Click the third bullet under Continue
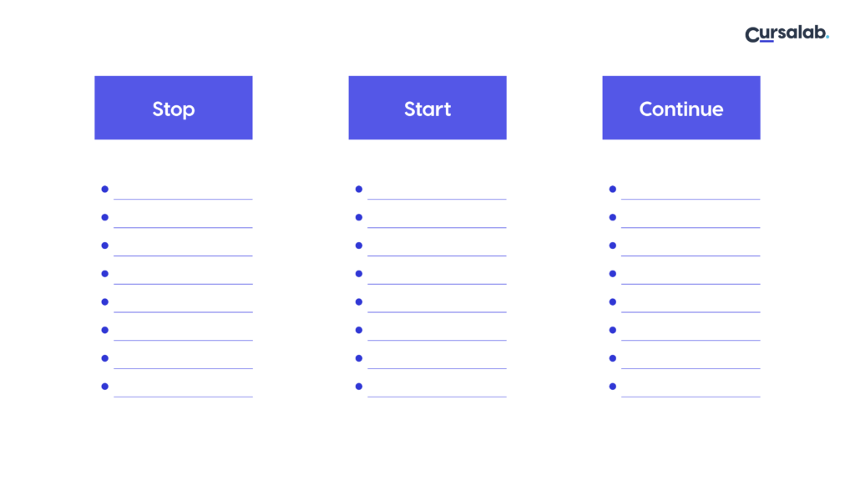The image size is (855, 481). (613, 246)
